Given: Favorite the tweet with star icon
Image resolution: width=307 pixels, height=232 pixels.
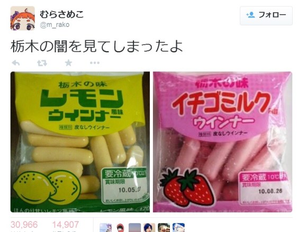Looking at the screenshot, I should click(x=68, y=63).
